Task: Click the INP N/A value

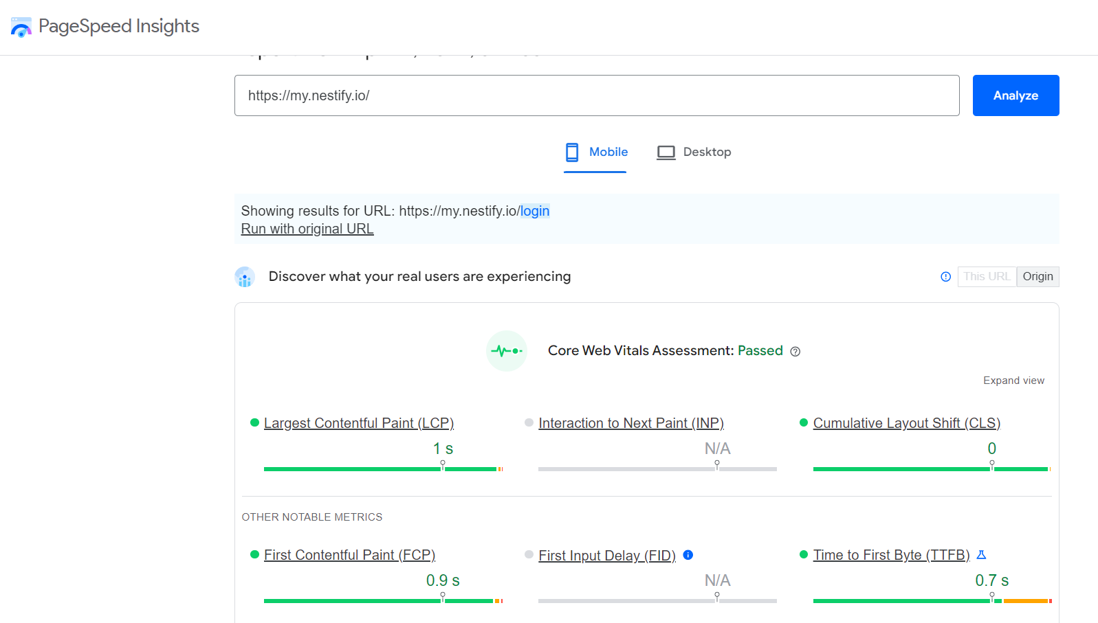Action: [x=717, y=449]
